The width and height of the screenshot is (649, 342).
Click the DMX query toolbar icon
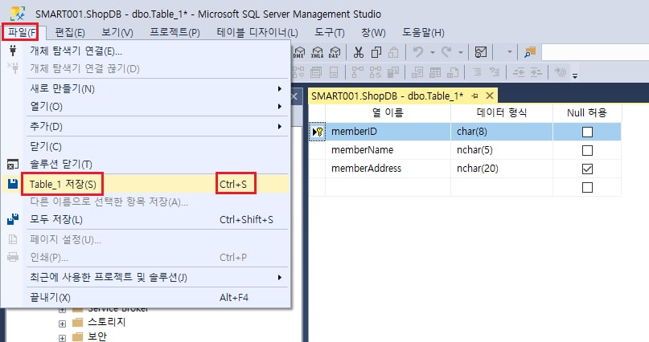tap(299, 52)
